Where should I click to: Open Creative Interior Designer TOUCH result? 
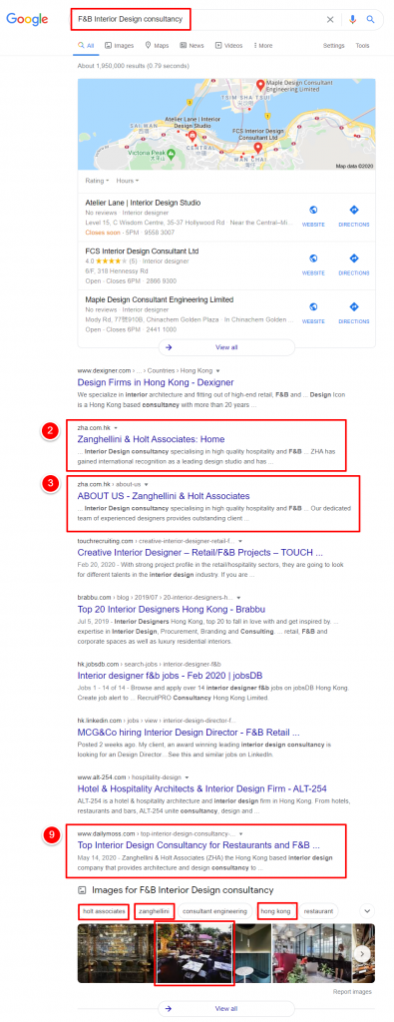[199, 552]
